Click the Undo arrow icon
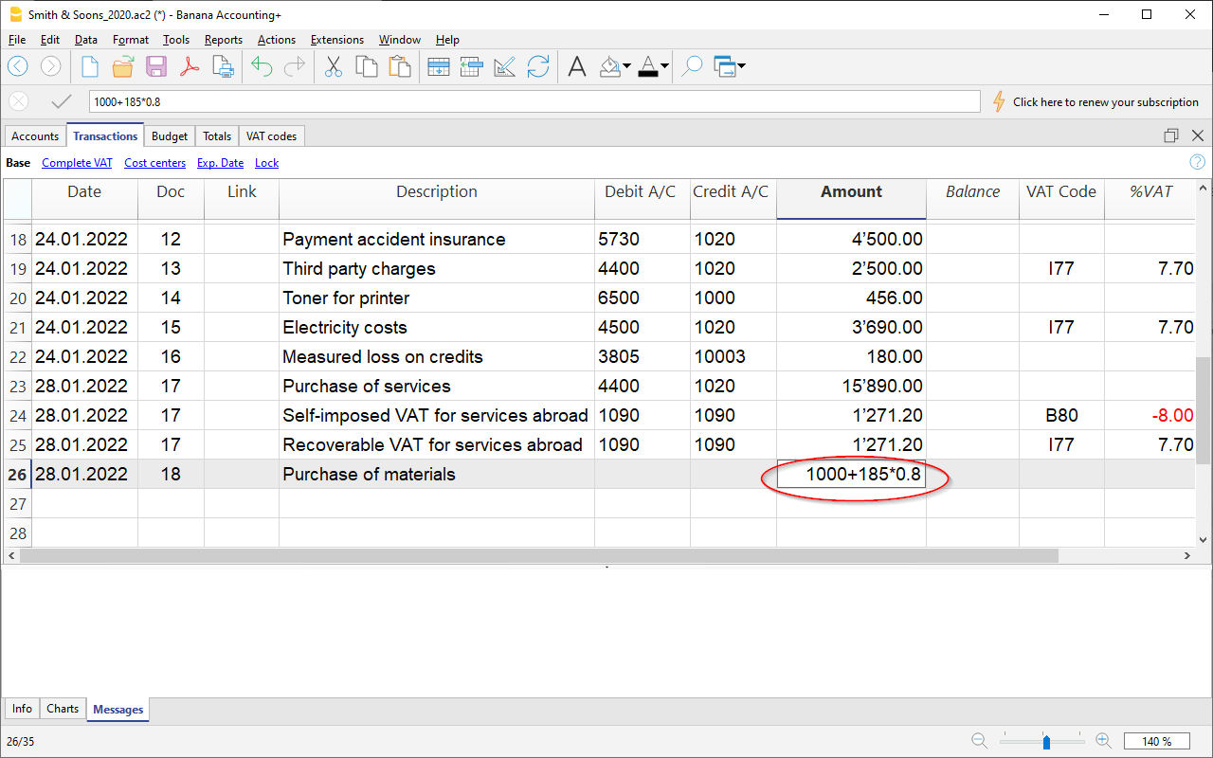Viewport: 1213px width, 758px height. (x=262, y=66)
